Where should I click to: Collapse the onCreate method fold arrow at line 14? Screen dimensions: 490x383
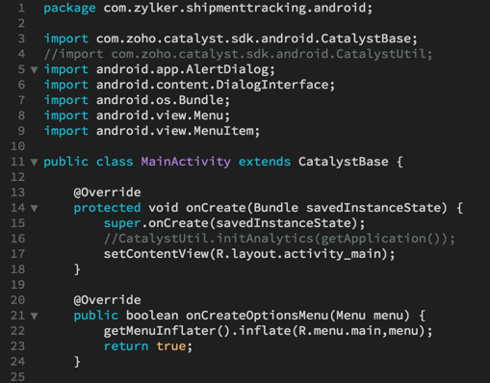(34, 209)
